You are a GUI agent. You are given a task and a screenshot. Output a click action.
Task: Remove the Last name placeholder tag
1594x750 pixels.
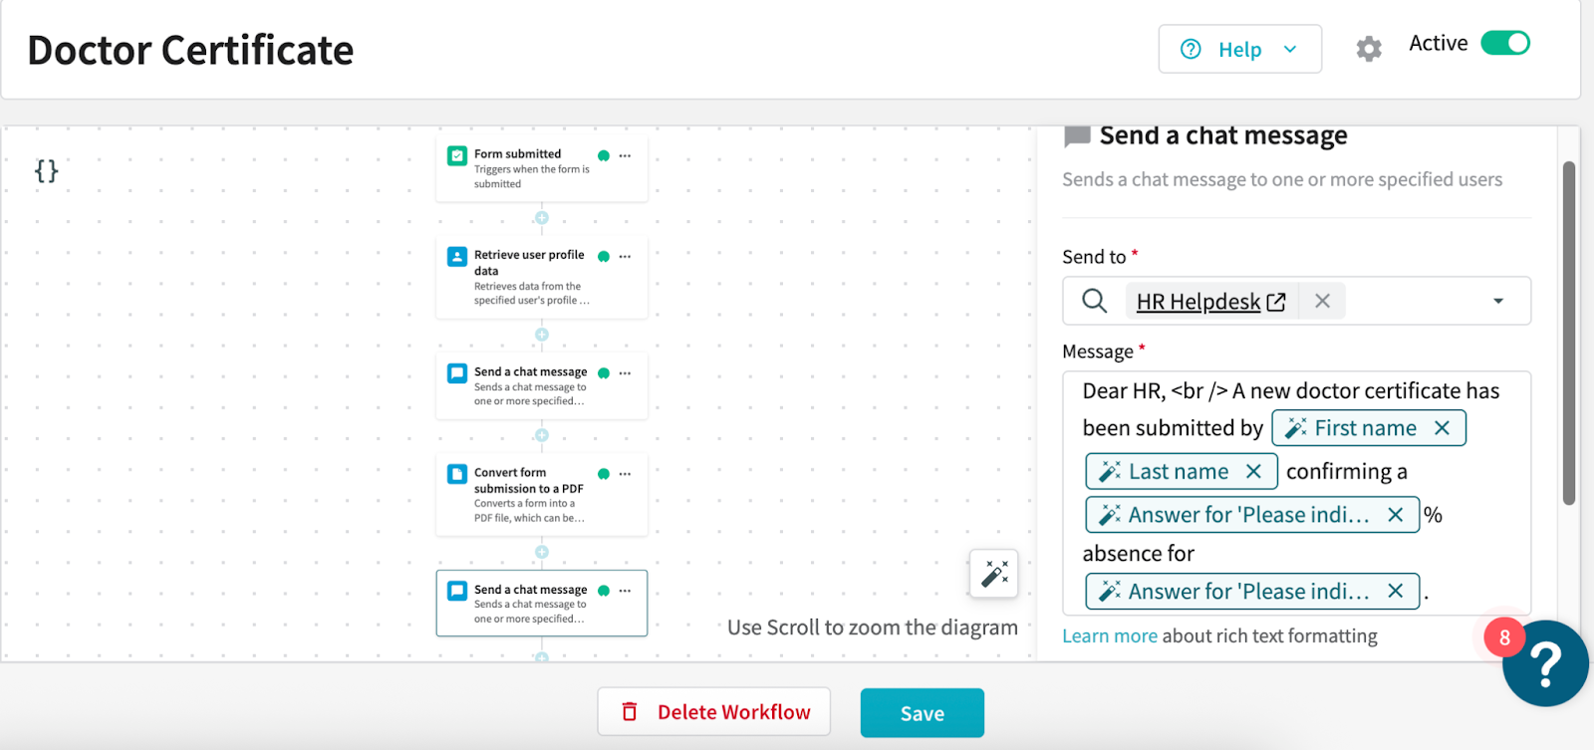point(1253,472)
